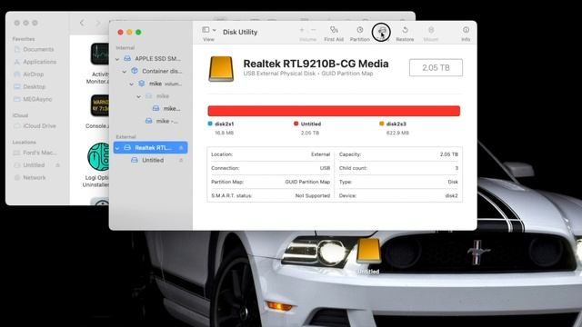Select APPLE SSD SM in sidebar
The image size is (582, 327).
[x=152, y=58]
